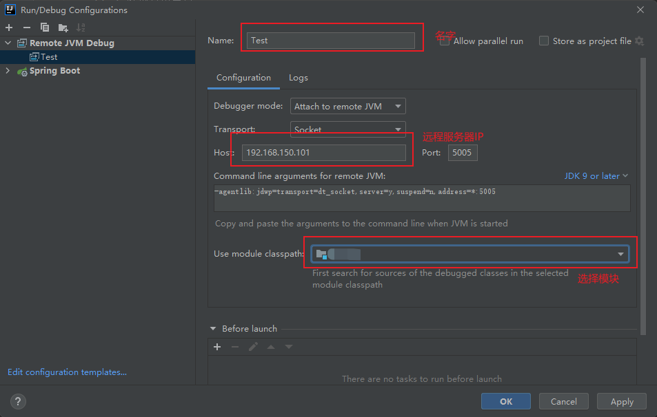Click the Remove Configuration minus icon
This screenshot has width=657, height=417.
(27, 28)
